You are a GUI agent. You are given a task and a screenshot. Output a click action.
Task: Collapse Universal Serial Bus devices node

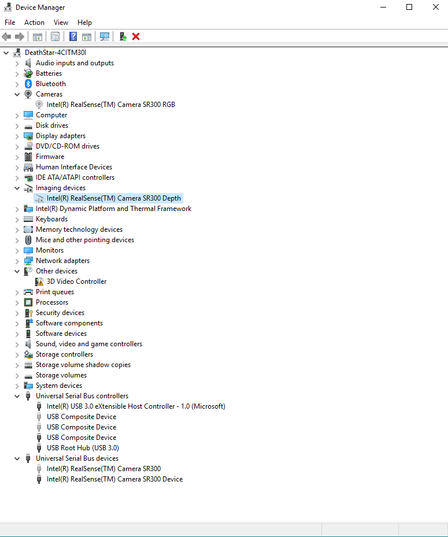(17, 458)
